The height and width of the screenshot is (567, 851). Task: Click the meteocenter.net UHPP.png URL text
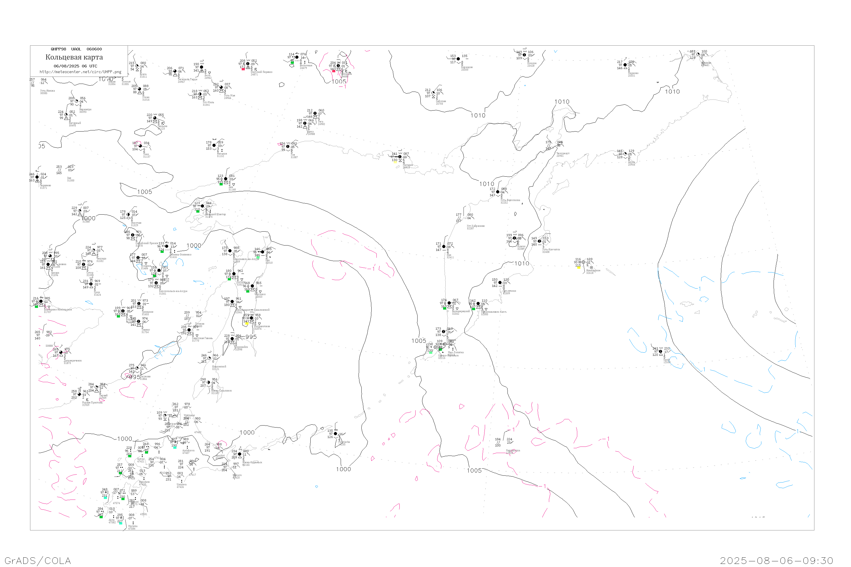pyautogui.click(x=80, y=72)
